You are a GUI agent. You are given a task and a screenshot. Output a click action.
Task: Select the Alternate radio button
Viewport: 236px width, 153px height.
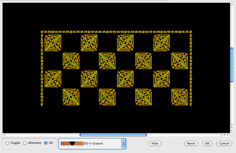click(x=25, y=143)
